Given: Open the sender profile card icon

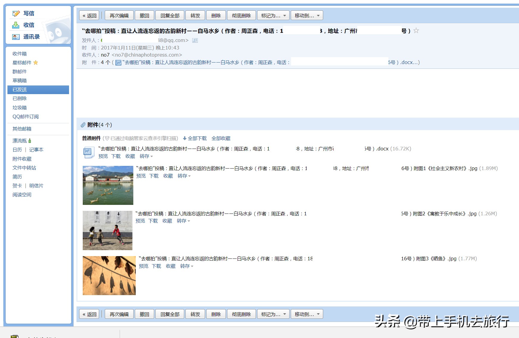Looking at the screenshot, I should 195,40.
